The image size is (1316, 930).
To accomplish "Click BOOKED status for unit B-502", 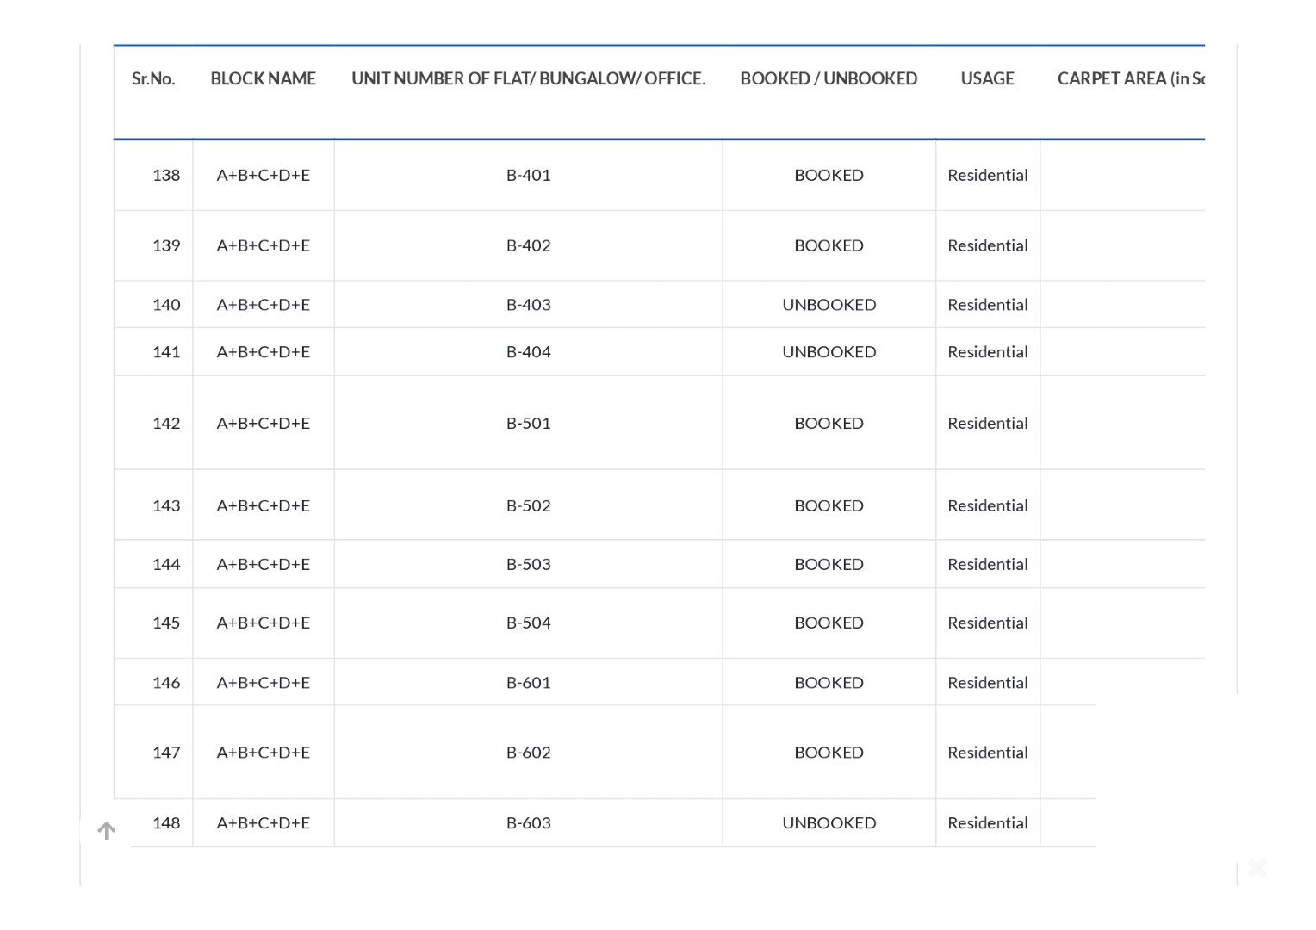I will tap(829, 505).
